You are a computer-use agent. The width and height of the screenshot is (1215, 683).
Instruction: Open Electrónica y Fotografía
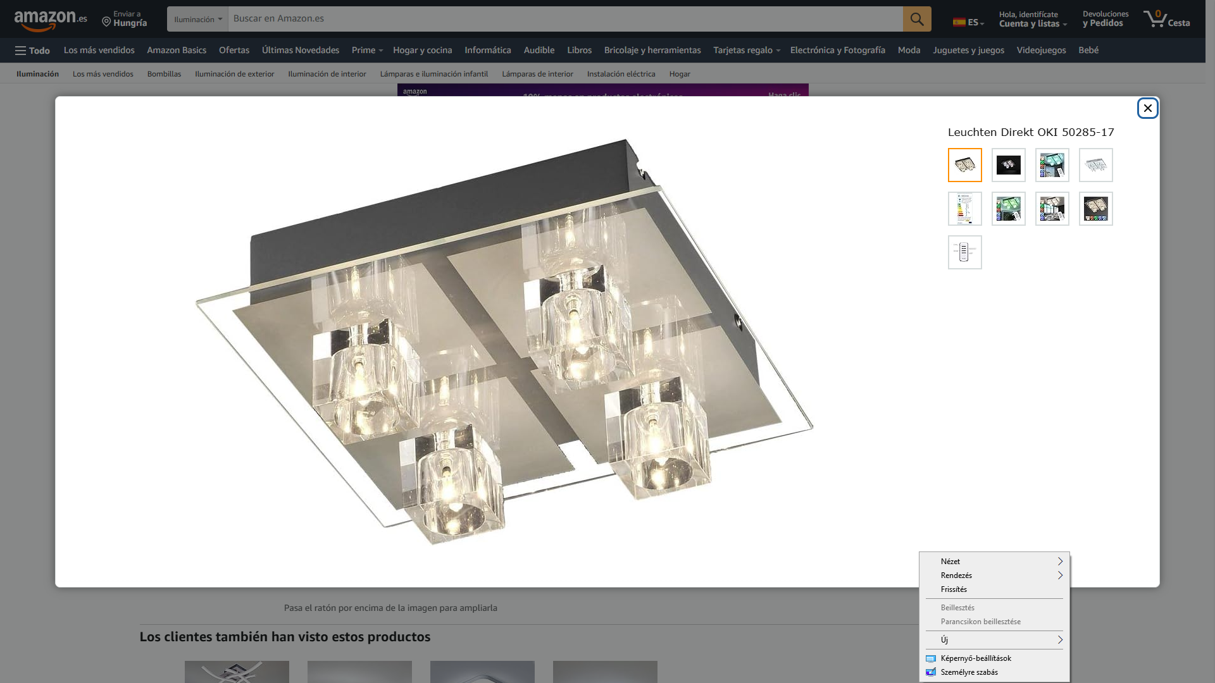tap(838, 50)
